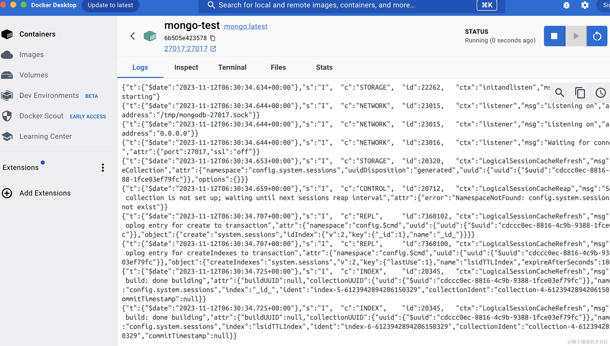Viewport: 610px width, 346px height.
Task: Restart the mongo-test container
Action: 597,36
